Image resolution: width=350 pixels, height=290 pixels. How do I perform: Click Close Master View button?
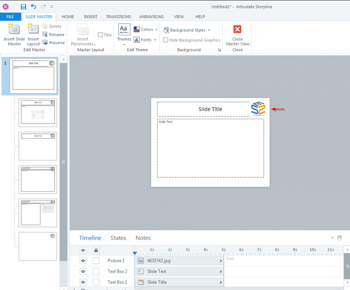pyautogui.click(x=237, y=35)
